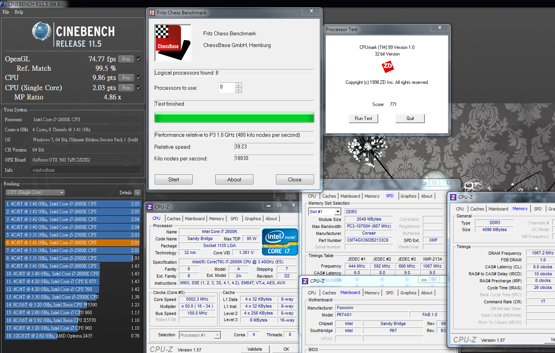
Task: Toggle the checkbox beside CPU (Single Core) Run
Action: tap(139, 88)
